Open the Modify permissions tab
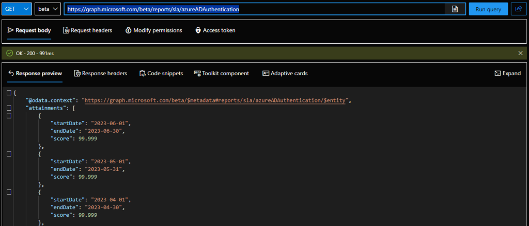This screenshot has width=529, height=226. pyautogui.click(x=153, y=30)
